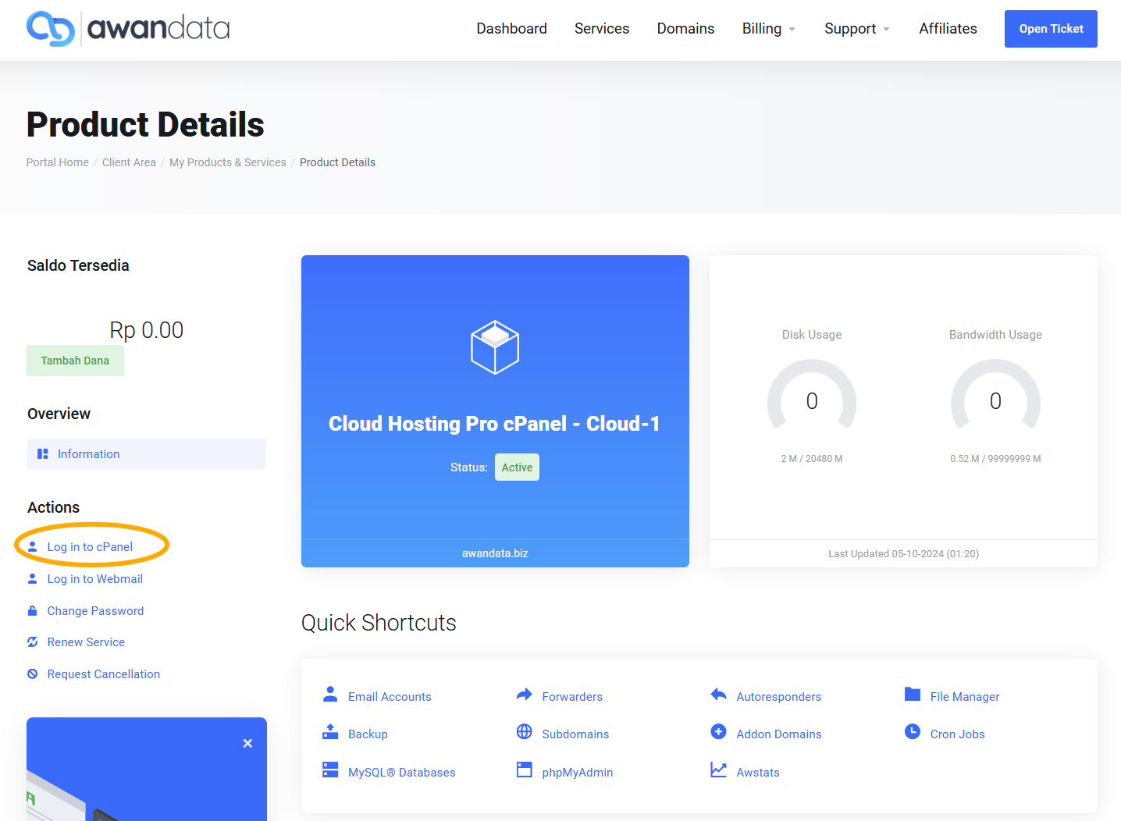Open My Products & Services breadcrumb
Screen dimensions: 1121x821
(x=228, y=162)
